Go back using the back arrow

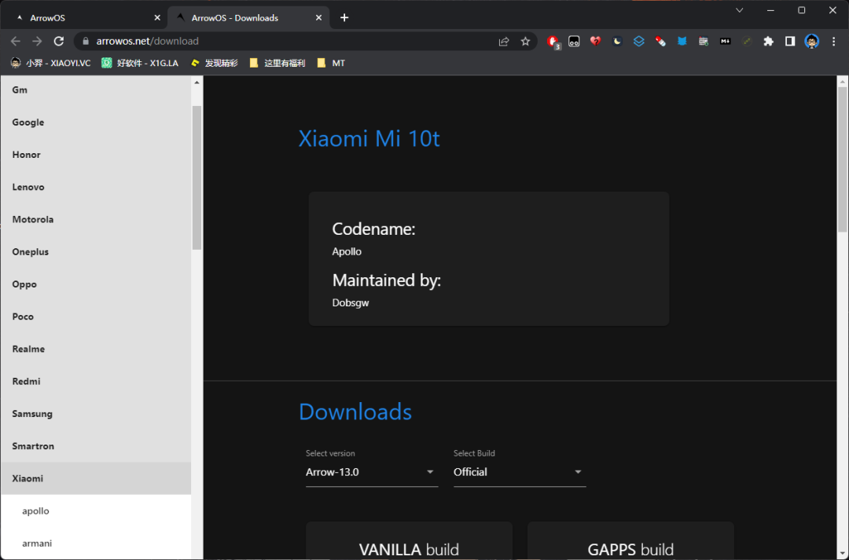coord(16,42)
